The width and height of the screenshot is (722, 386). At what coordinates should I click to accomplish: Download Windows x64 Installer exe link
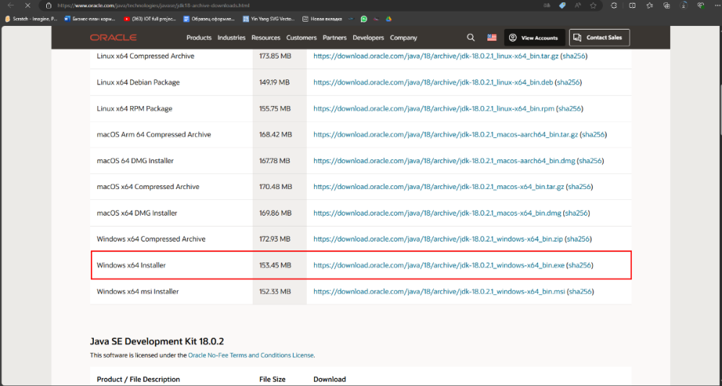438,266
